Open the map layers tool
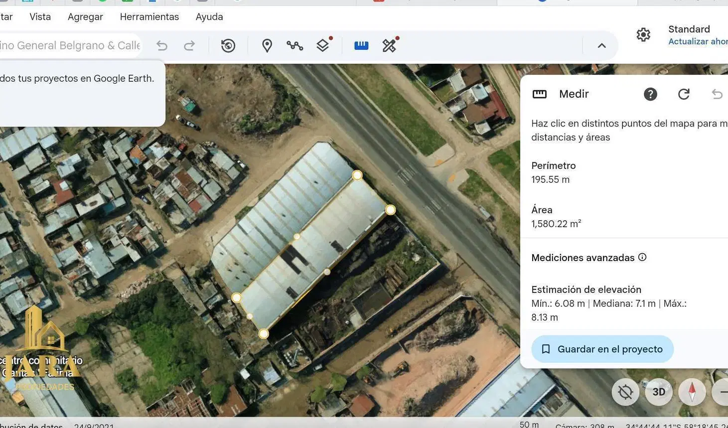This screenshot has height=428, width=728. click(323, 46)
